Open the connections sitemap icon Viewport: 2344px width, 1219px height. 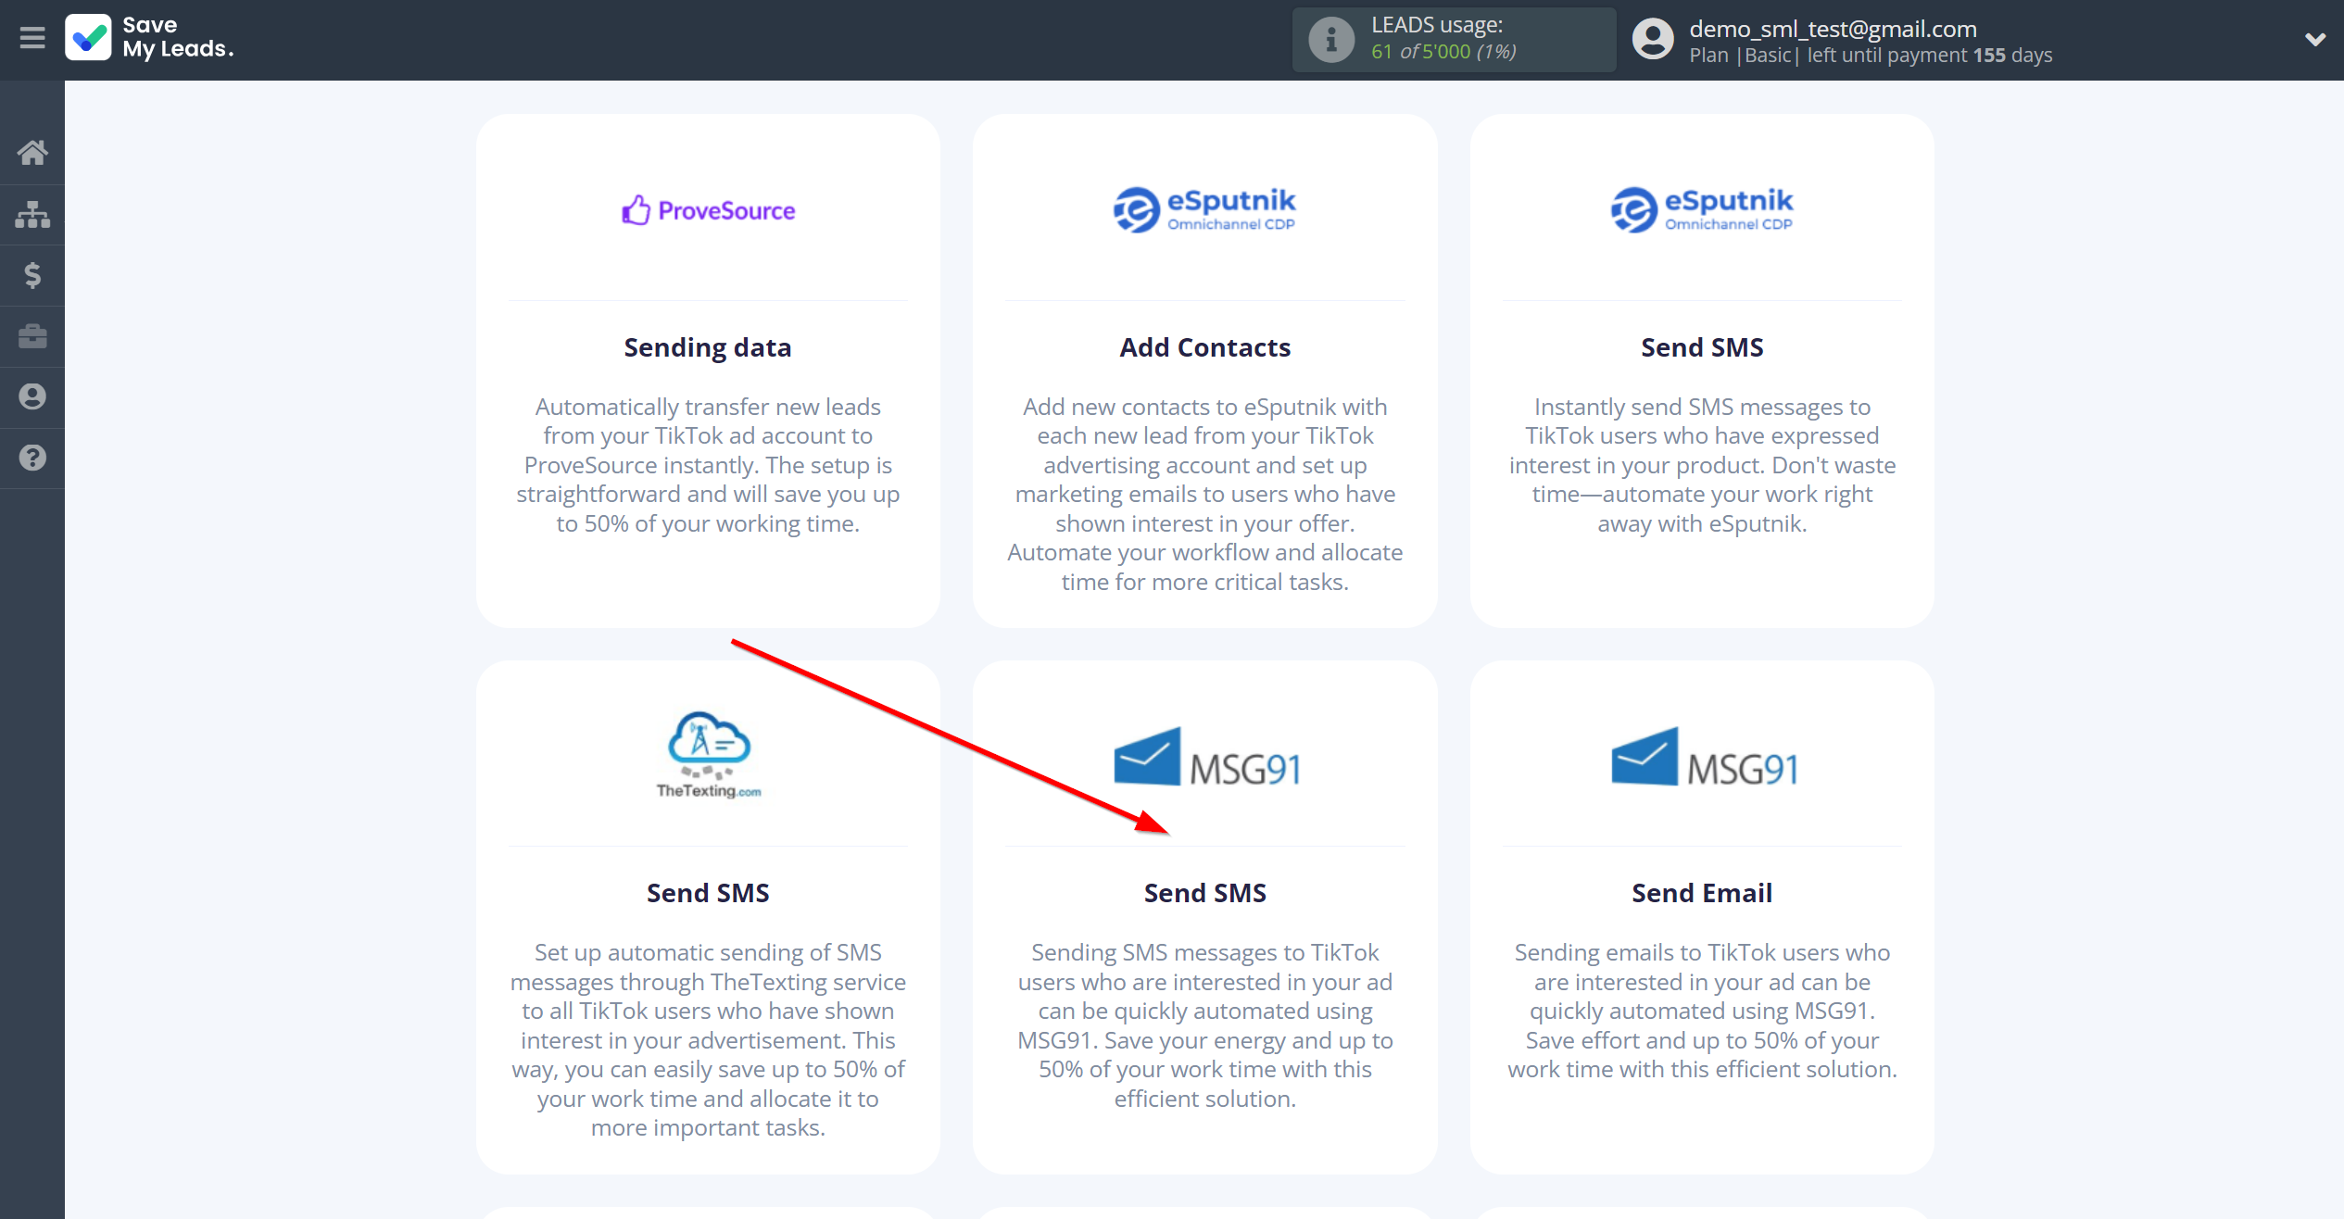[x=32, y=214]
